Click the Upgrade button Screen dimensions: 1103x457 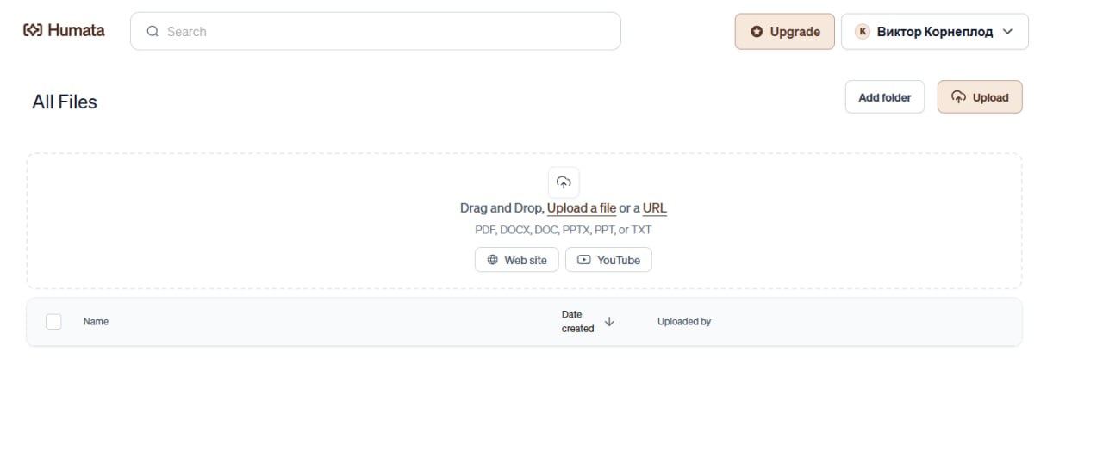[x=785, y=32]
